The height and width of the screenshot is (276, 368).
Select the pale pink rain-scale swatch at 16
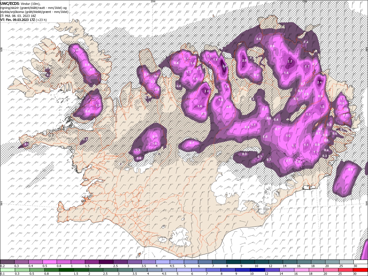pos(301,270)
